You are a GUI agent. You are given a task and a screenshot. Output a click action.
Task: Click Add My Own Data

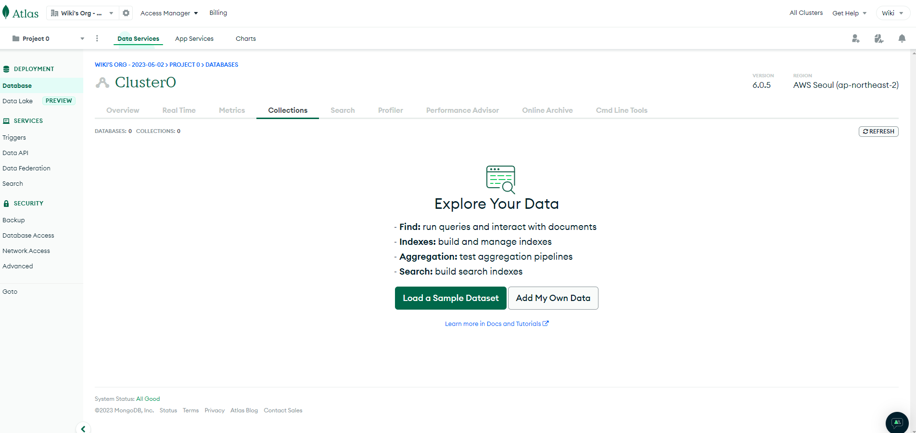tap(553, 298)
